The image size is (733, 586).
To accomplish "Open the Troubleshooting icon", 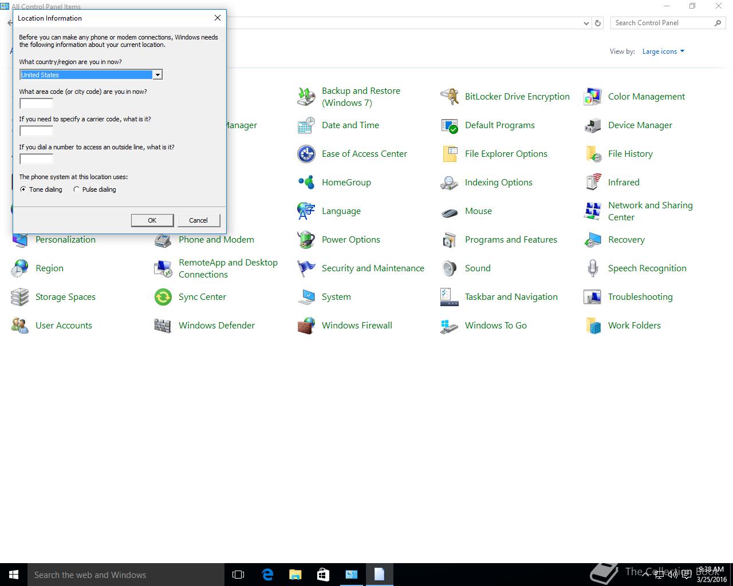I will pyautogui.click(x=593, y=297).
